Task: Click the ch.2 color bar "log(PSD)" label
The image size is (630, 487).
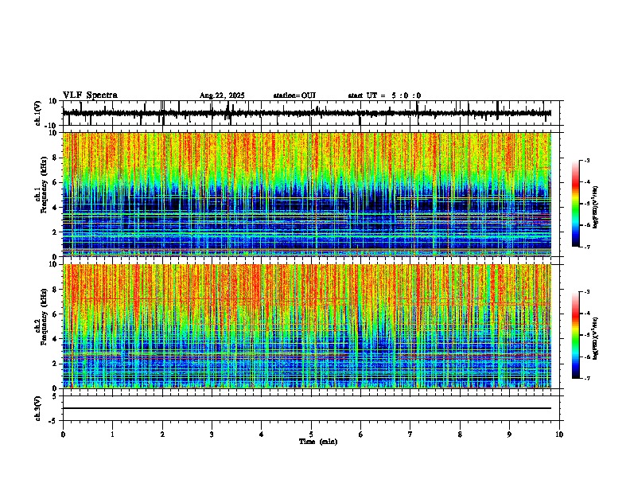Action: [x=596, y=338]
